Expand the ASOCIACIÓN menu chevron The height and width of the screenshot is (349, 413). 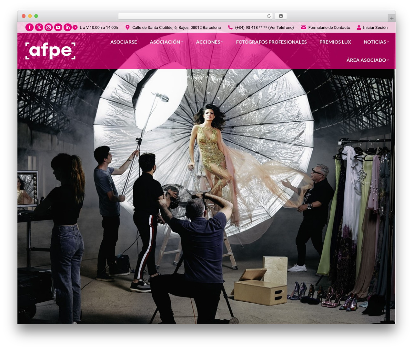(182, 42)
